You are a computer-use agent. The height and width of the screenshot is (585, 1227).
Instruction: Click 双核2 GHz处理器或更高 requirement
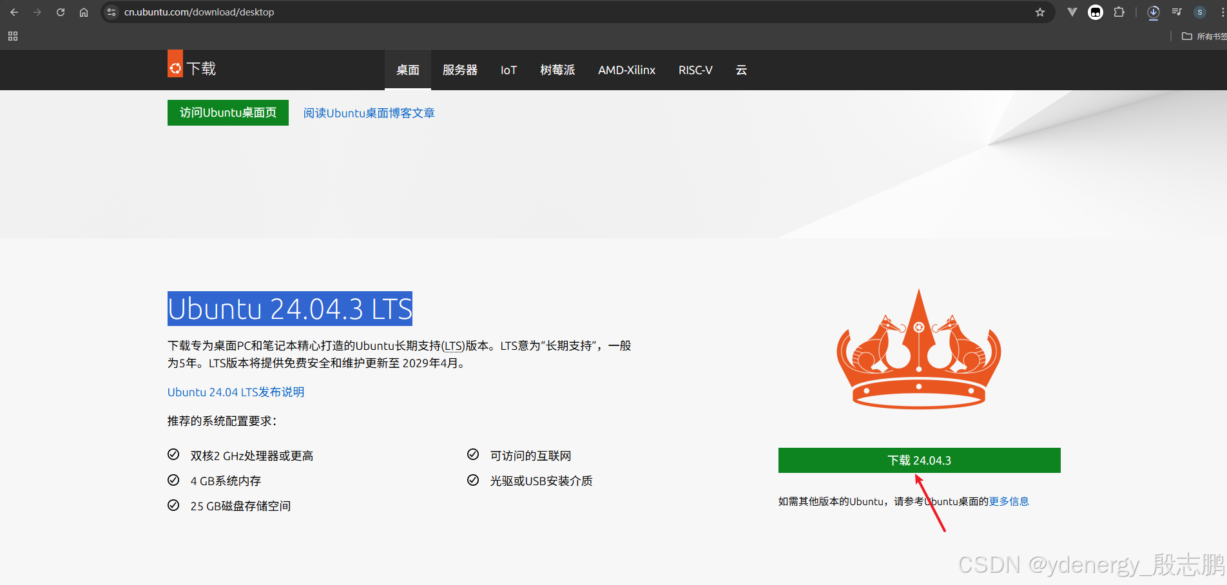(x=252, y=456)
